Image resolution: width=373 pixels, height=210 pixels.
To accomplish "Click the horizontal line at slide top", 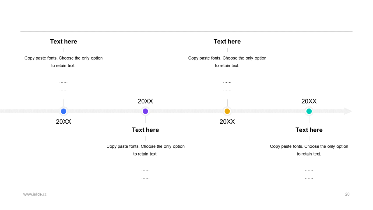I will 186,32.
